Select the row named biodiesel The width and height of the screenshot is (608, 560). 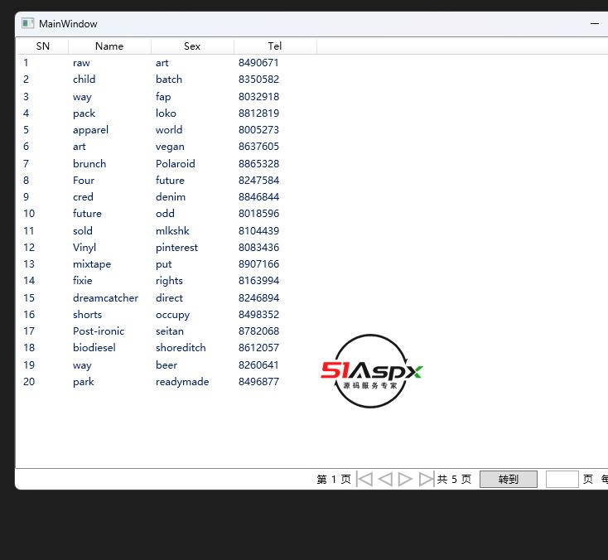(94, 348)
